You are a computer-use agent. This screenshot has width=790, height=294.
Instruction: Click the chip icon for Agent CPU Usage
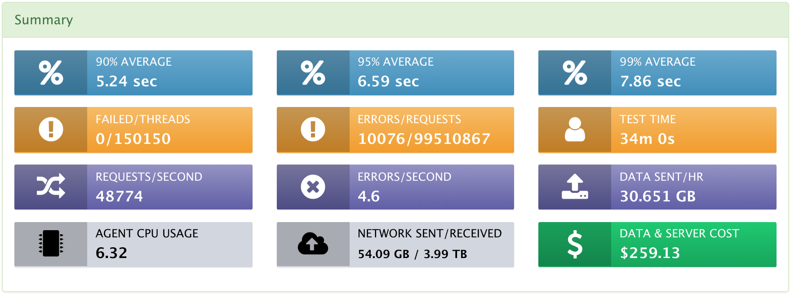click(51, 243)
